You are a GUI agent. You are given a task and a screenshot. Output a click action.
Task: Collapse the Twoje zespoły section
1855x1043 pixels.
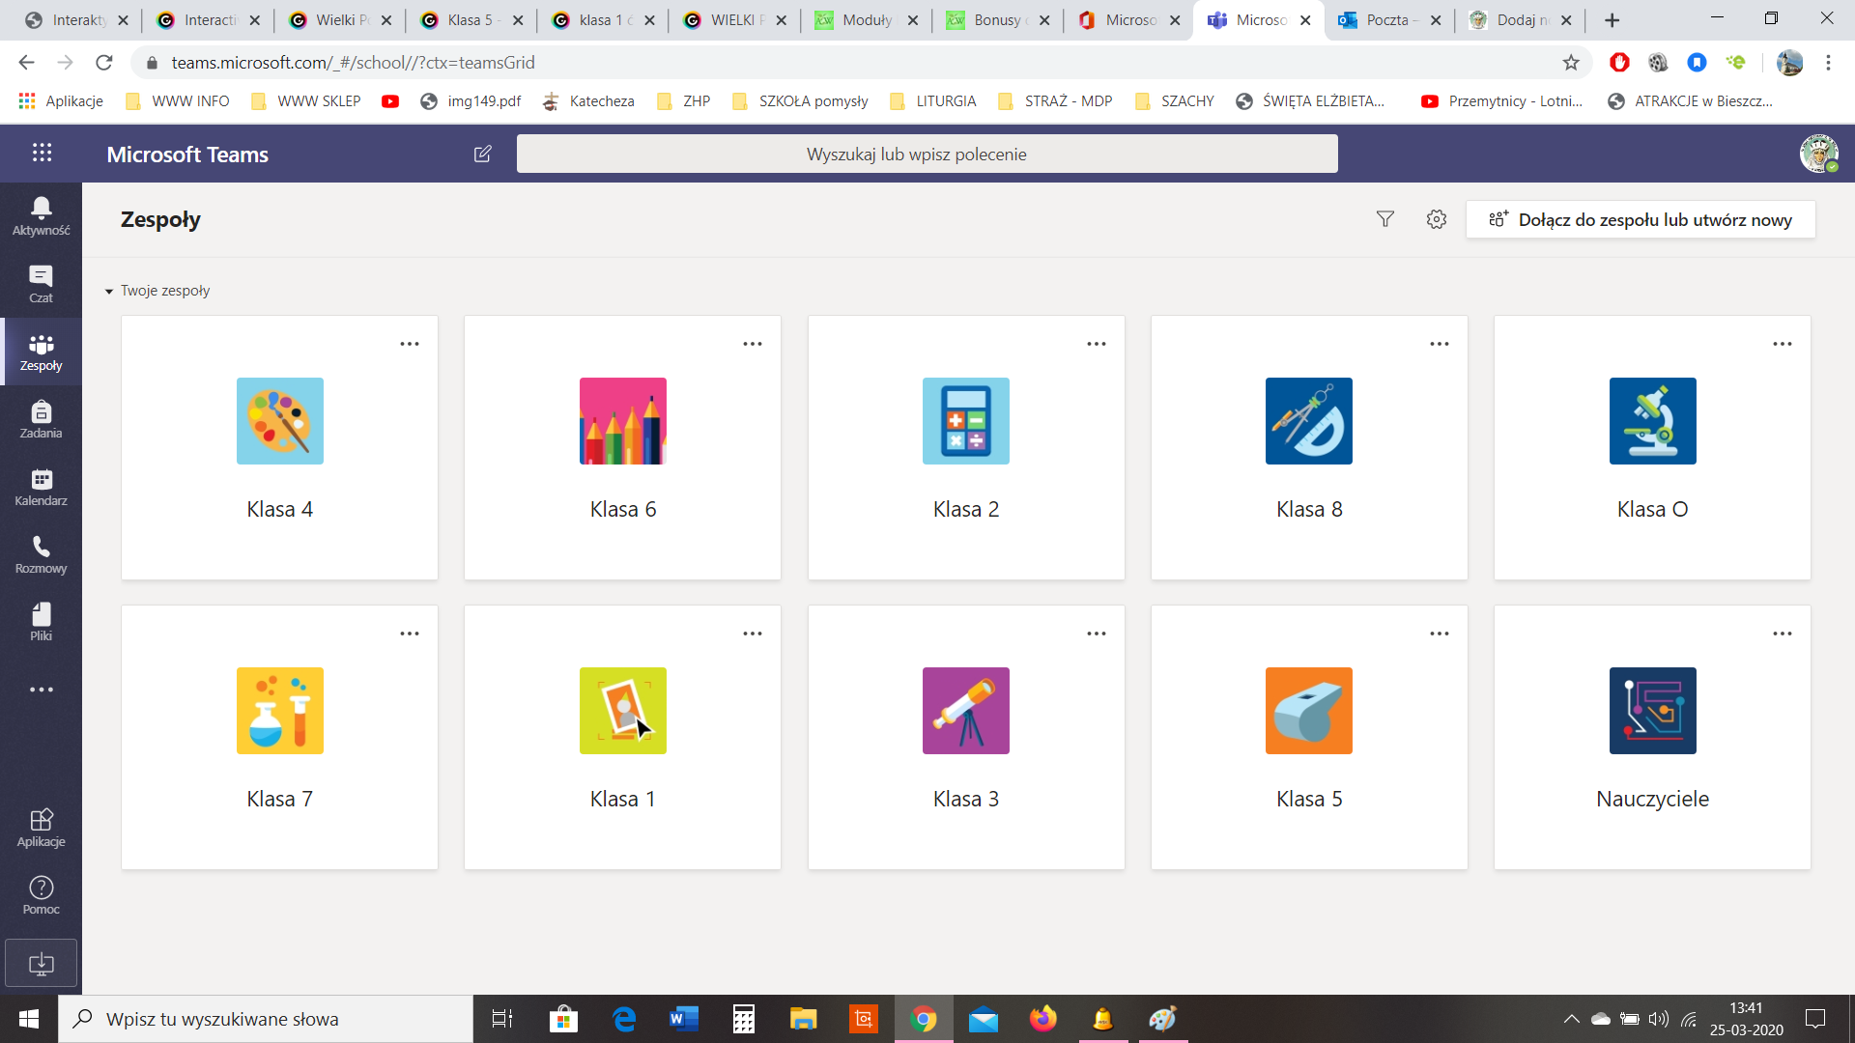coord(109,291)
